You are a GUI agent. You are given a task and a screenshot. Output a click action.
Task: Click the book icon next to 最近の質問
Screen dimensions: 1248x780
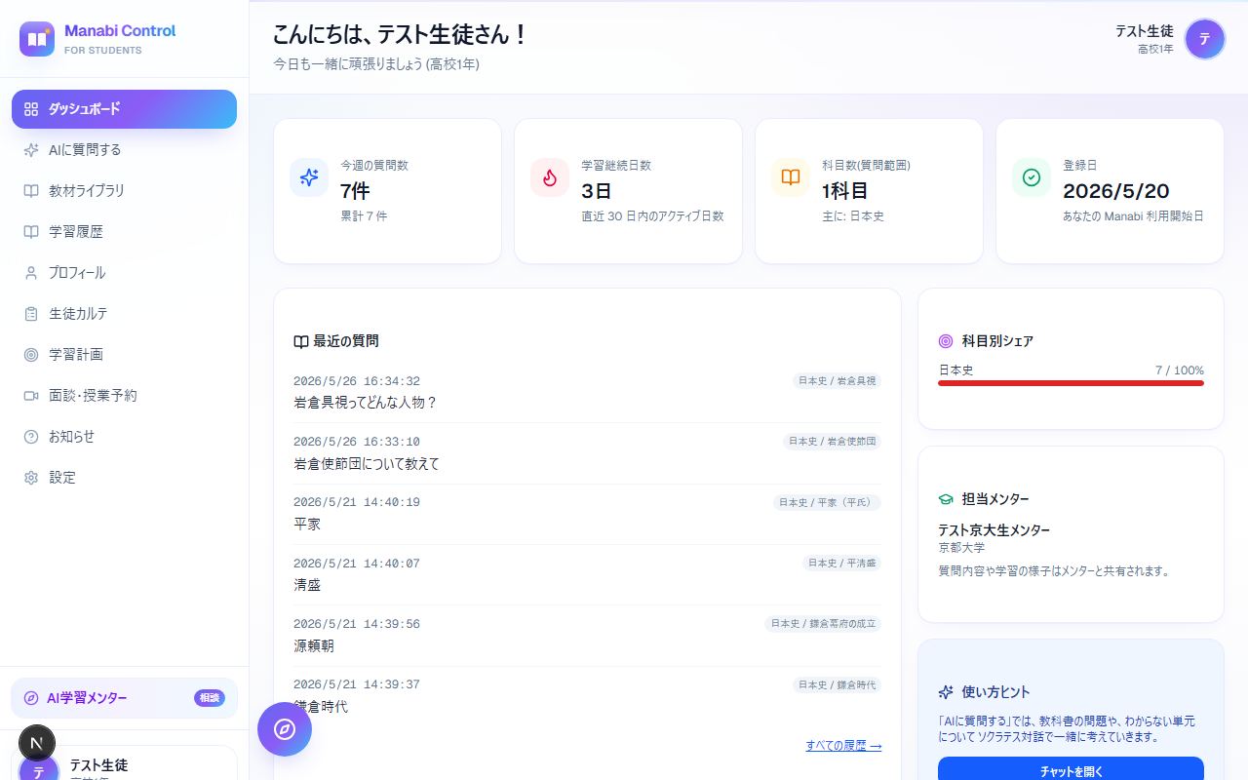(x=301, y=342)
